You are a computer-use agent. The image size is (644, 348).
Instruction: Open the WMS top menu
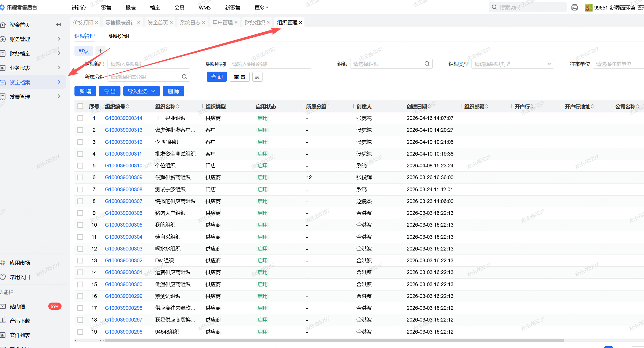204,8
